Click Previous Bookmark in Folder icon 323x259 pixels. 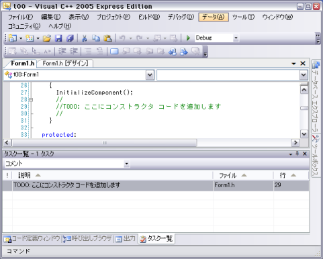[x=149, y=52]
